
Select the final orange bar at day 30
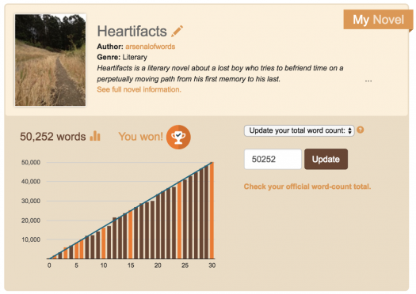[x=212, y=210]
